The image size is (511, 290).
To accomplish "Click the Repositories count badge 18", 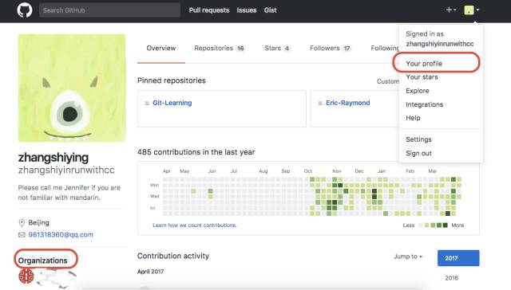I will [240, 48].
